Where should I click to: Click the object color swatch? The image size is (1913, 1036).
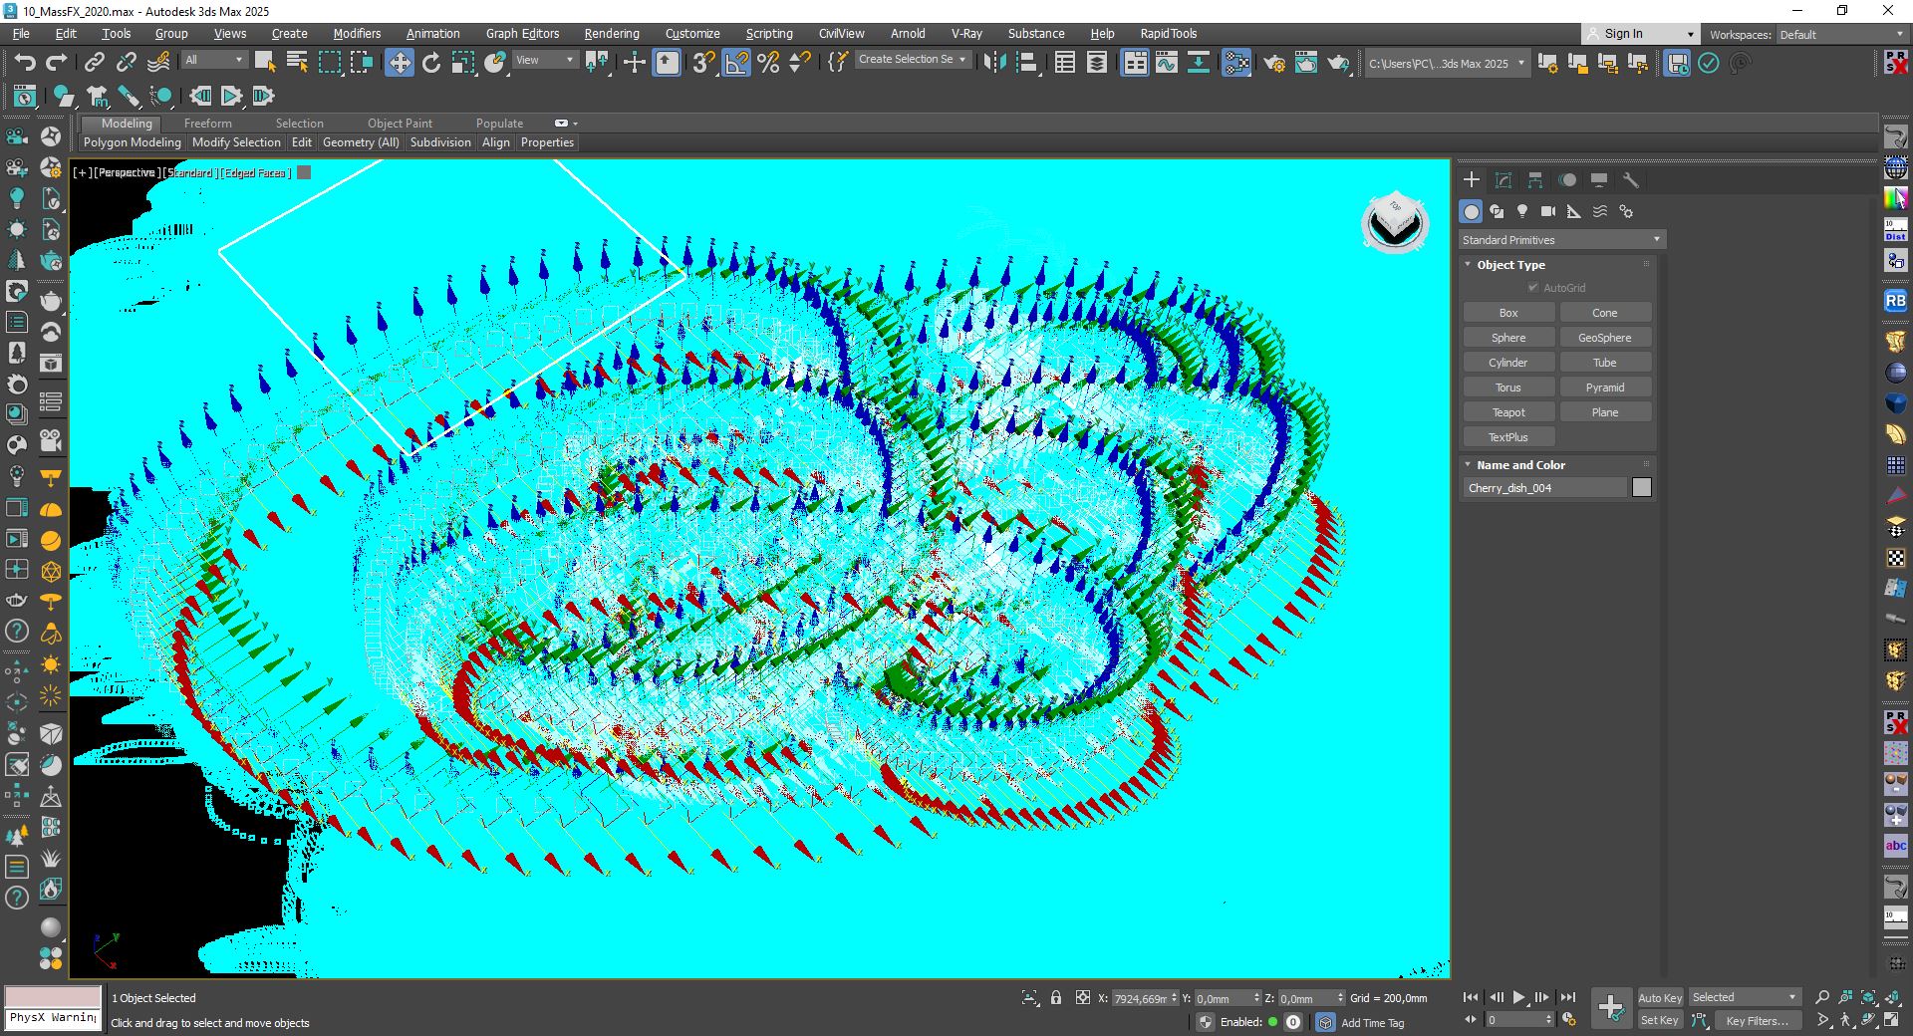[x=1642, y=487]
